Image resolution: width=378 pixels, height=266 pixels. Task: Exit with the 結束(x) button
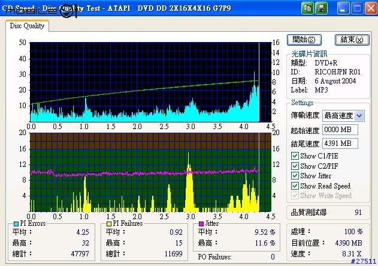(352, 40)
